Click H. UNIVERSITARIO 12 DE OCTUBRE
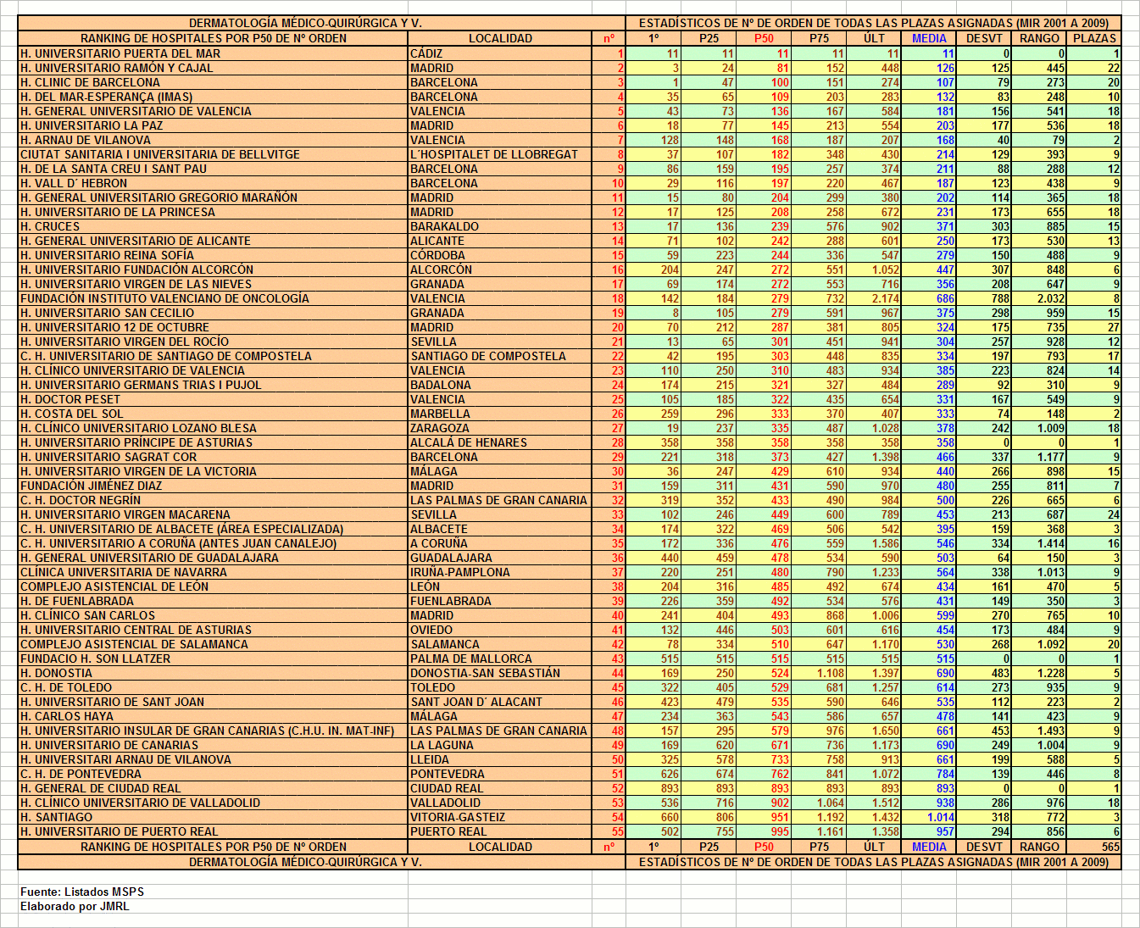1140x928 pixels. tap(213, 327)
